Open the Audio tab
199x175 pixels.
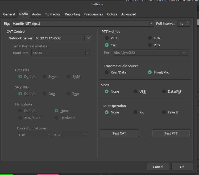click(x=36, y=14)
